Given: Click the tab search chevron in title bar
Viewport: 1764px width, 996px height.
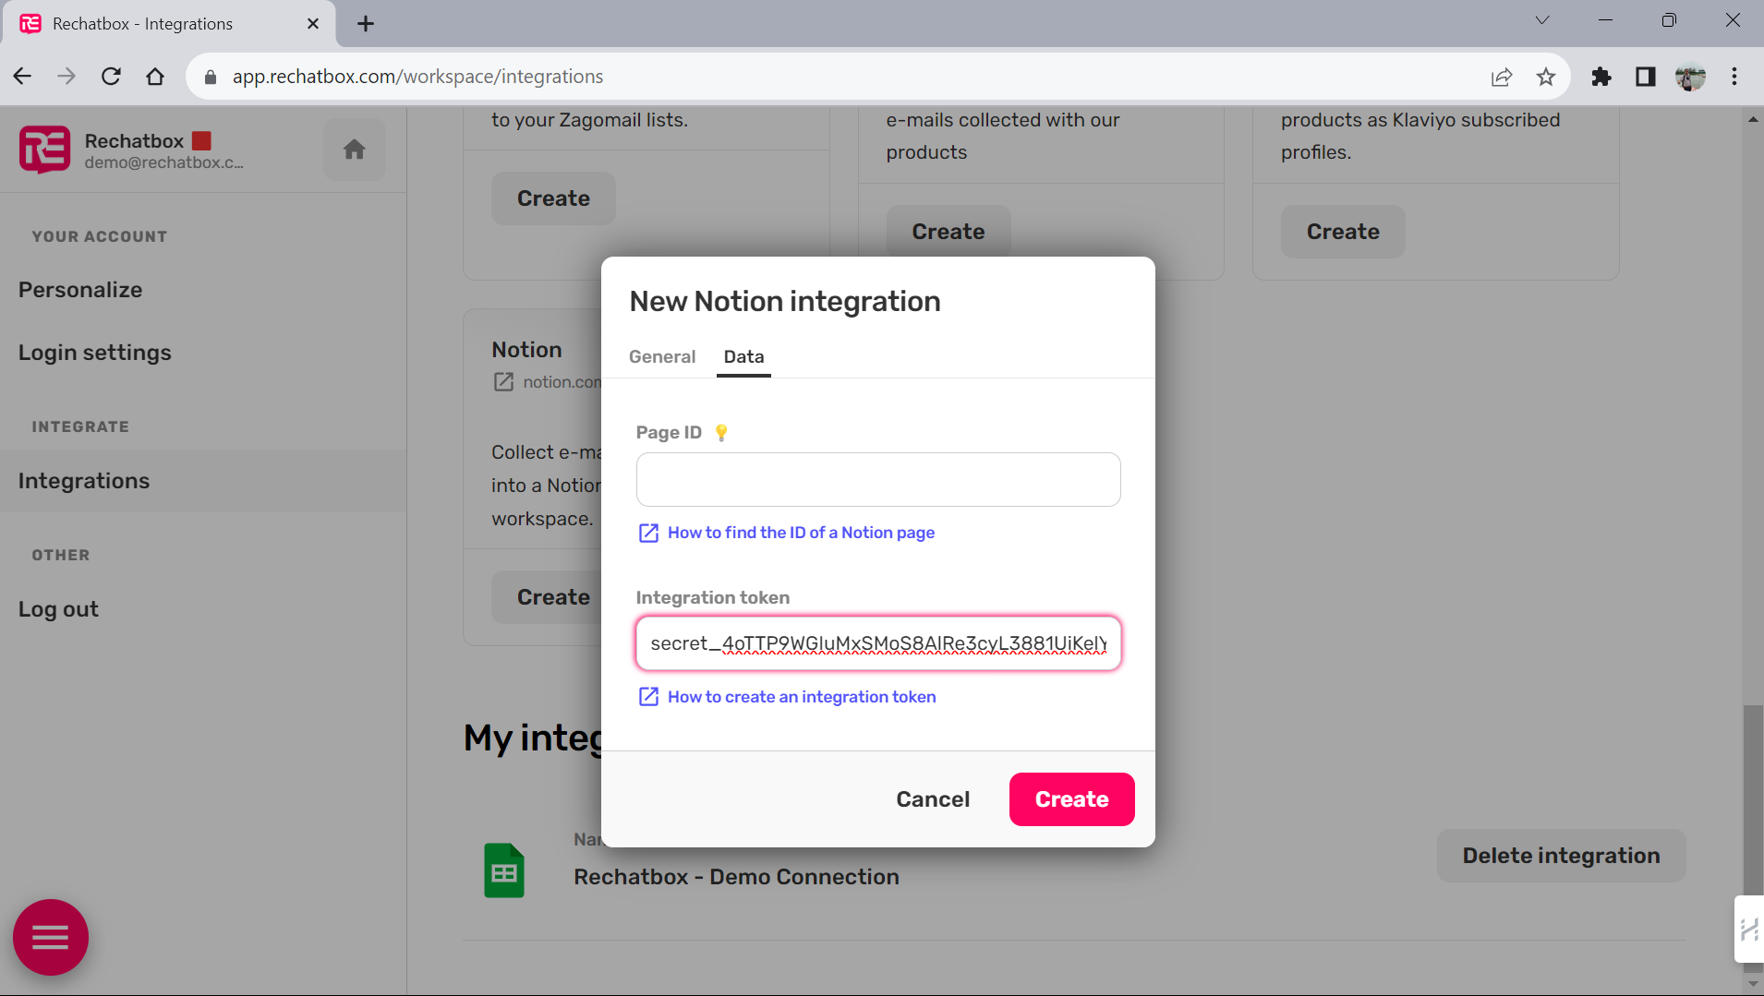Looking at the screenshot, I should click(x=1542, y=20).
